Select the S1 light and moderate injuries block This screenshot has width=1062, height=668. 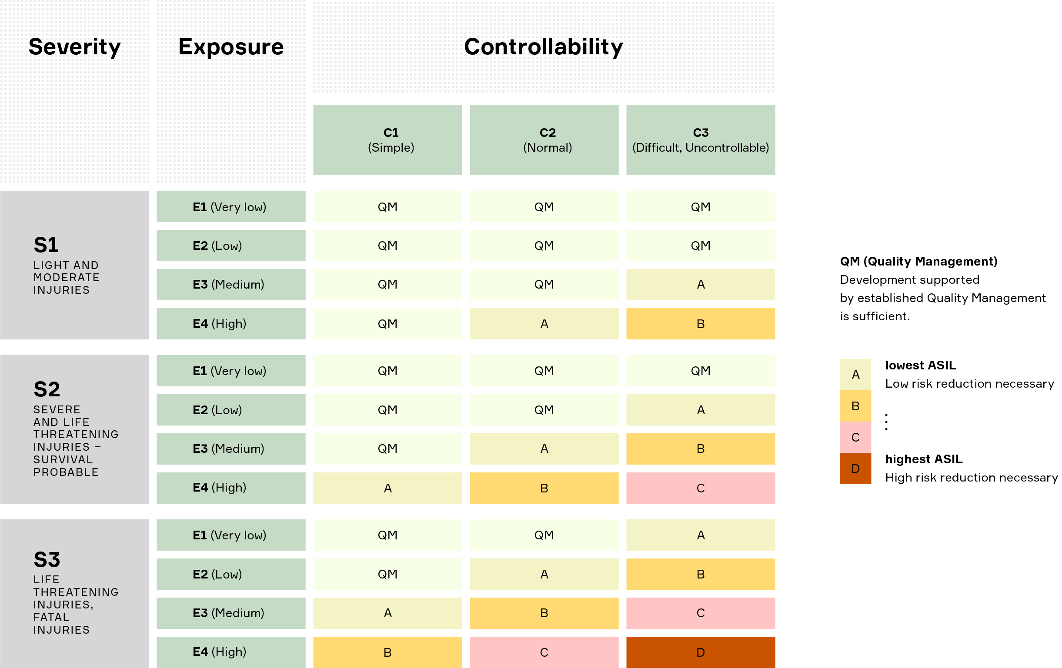pos(74,265)
